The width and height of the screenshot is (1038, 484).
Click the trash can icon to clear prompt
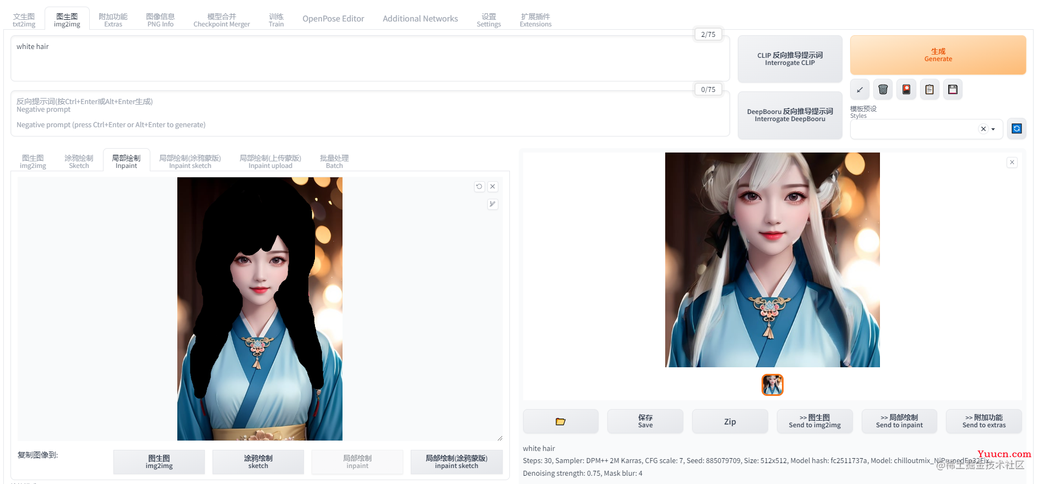click(883, 90)
